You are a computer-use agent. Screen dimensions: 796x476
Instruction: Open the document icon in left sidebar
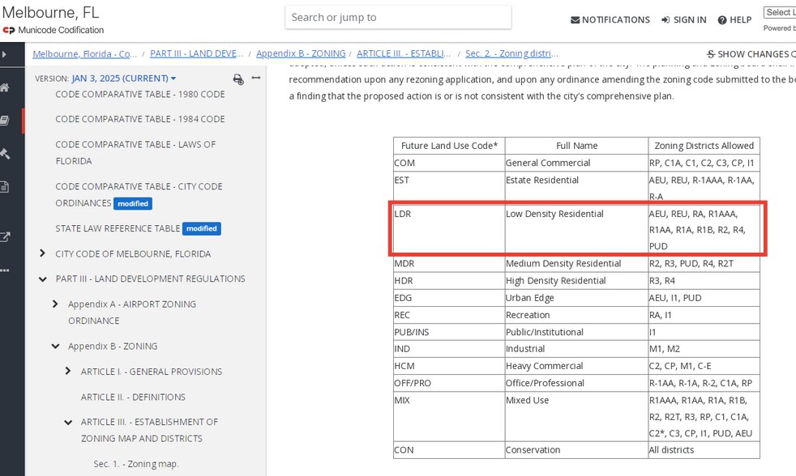point(5,187)
